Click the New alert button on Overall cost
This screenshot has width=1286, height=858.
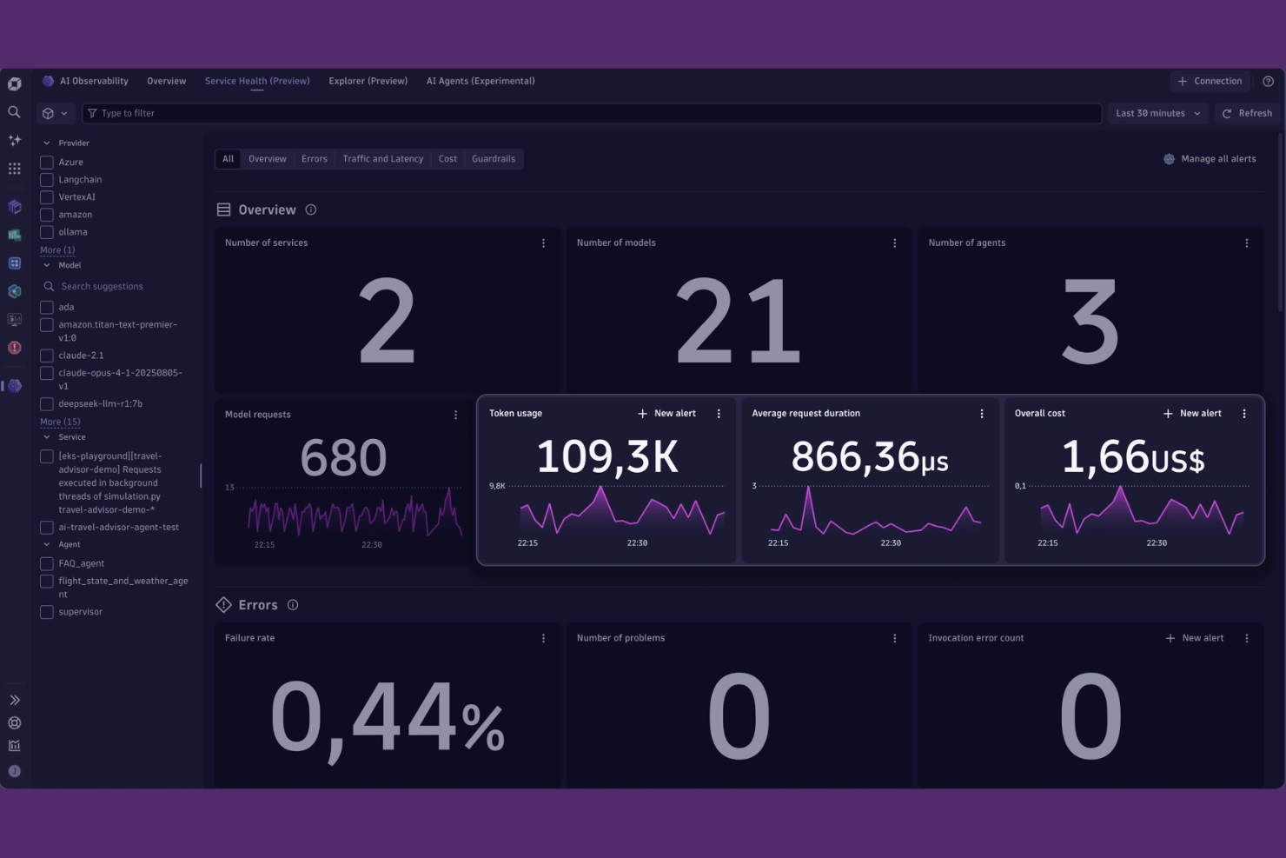(1191, 414)
